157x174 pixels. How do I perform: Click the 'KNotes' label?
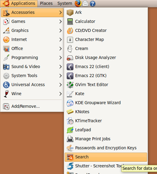coord(82,112)
